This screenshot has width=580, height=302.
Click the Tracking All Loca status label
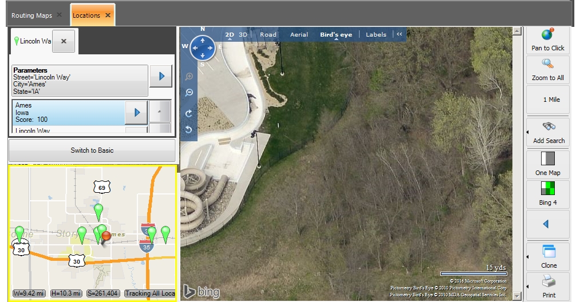click(x=150, y=293)
